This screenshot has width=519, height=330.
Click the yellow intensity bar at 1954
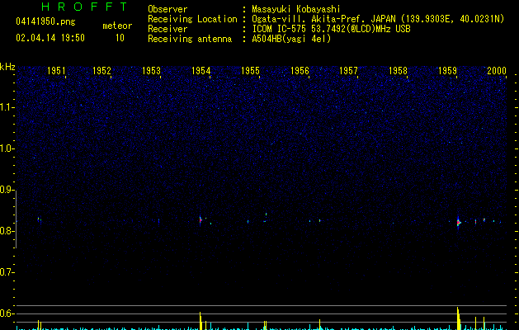coord(201,321)
